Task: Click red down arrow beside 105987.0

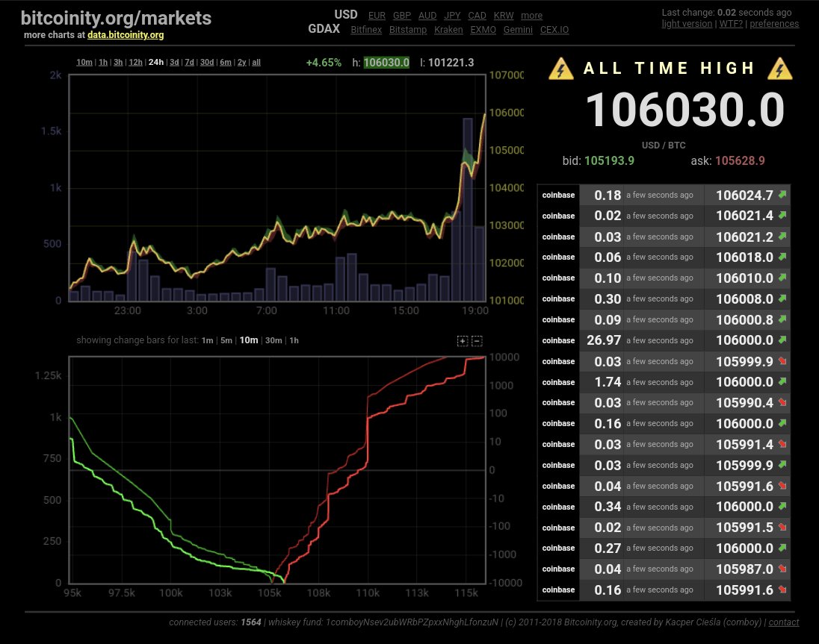Action: tap(782, 569)
